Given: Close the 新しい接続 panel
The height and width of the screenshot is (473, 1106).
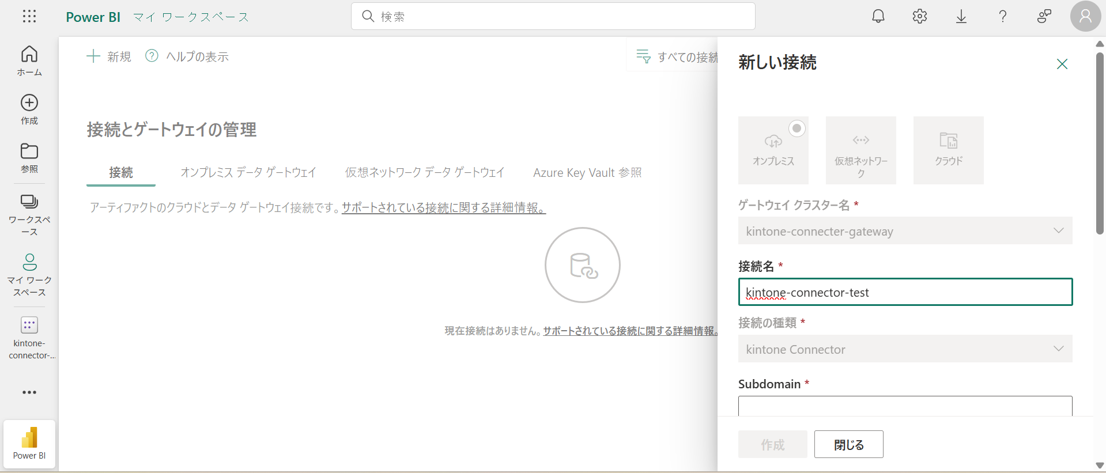Looking at the screenshot, I should tap(1062, 64).
